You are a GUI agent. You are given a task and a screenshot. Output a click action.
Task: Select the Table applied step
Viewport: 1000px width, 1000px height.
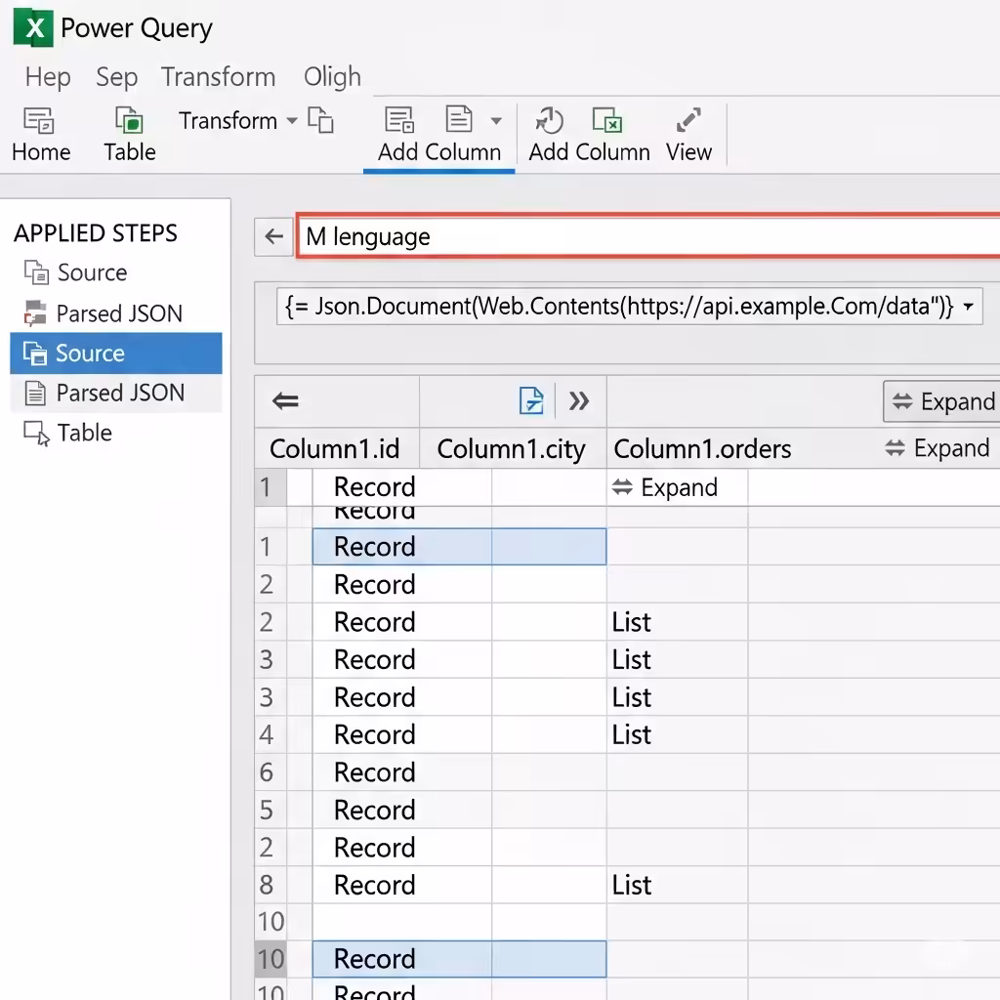tap(67, 433)
